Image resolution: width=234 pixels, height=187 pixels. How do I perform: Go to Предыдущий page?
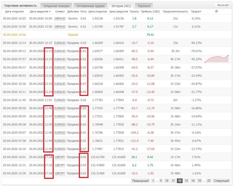click(x=140, y=181)
